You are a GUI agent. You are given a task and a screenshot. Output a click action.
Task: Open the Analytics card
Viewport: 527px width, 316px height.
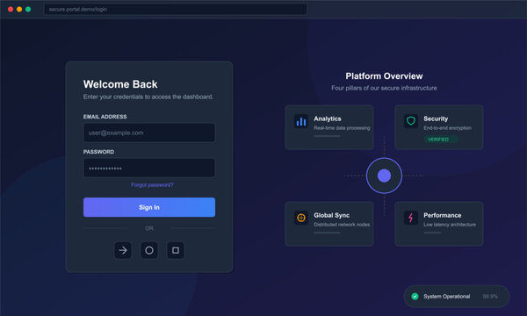click(x=329, y=127)
